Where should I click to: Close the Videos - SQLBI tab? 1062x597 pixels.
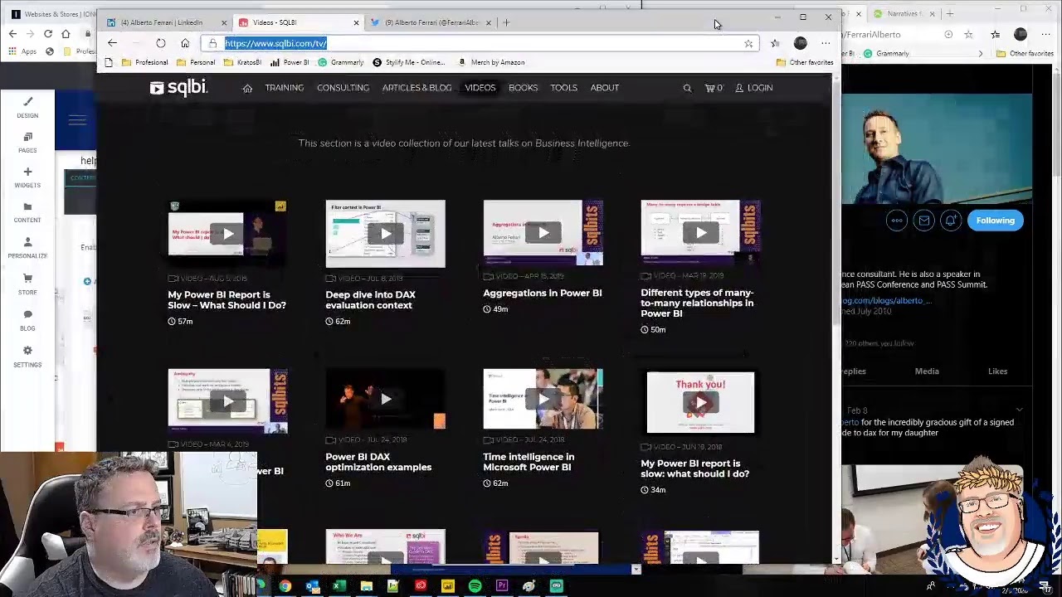click(x=356, y=22)
